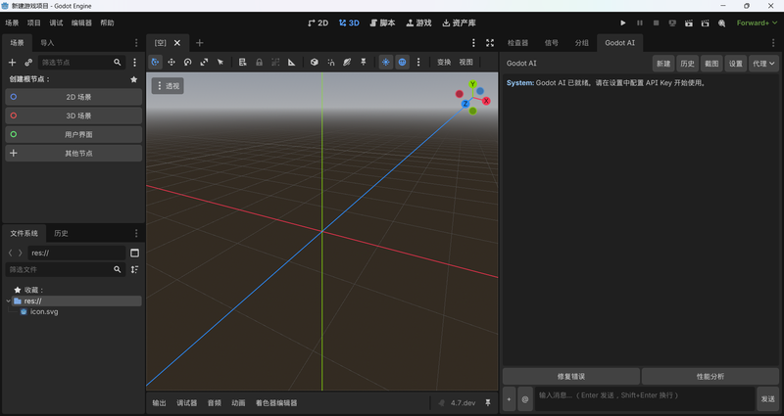The height and width of the screenshot is (416, 784).
Task: Toggle preview environment globe icon
Action: point(402,62)
